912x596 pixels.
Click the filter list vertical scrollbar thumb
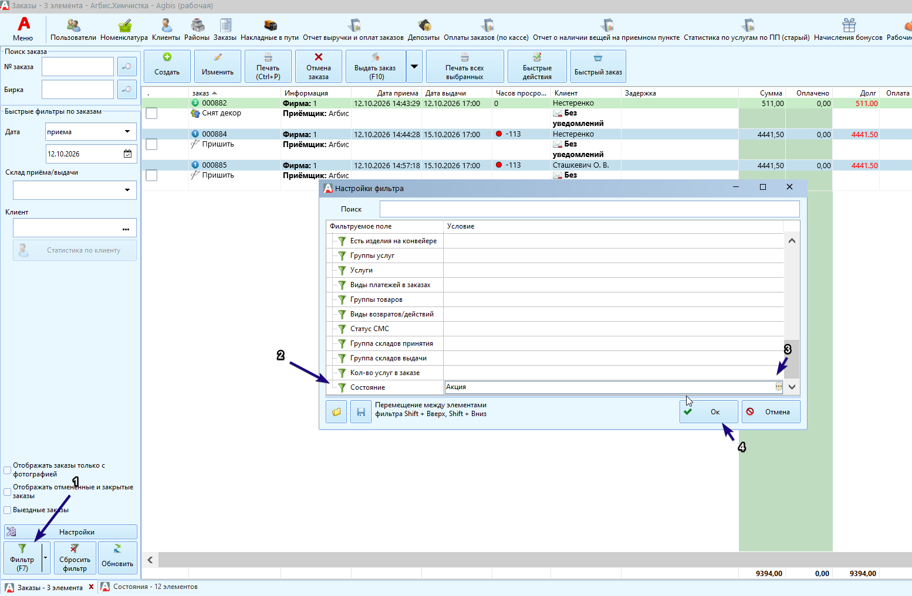click(x=792, y=359)
